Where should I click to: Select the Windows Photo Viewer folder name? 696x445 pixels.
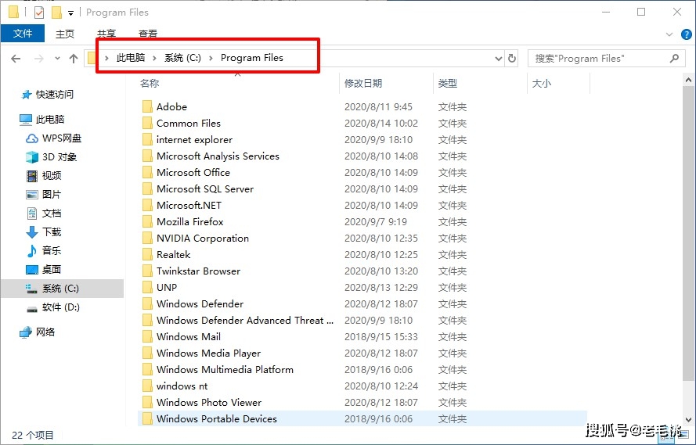point(209,403)
